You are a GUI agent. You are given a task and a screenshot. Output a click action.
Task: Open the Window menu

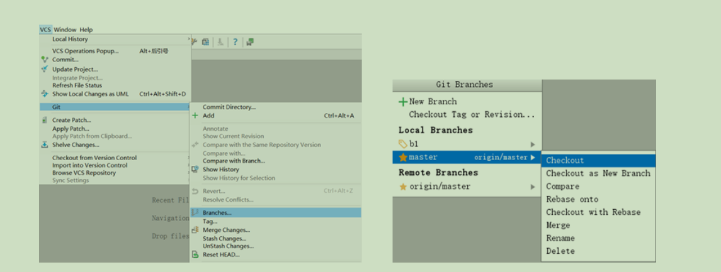[65, 30]
